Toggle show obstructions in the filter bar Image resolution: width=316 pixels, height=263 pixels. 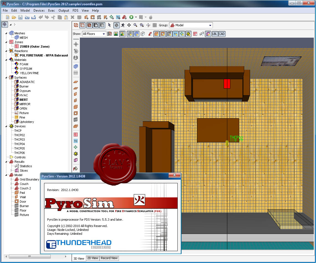pyautogui.click(x=156, y=34)
